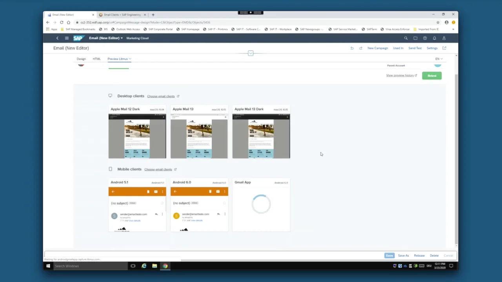Go to the Chrome home button
The height and width of the screenshot is (282, 502).
pyautogui.click(x=69, y=22)
